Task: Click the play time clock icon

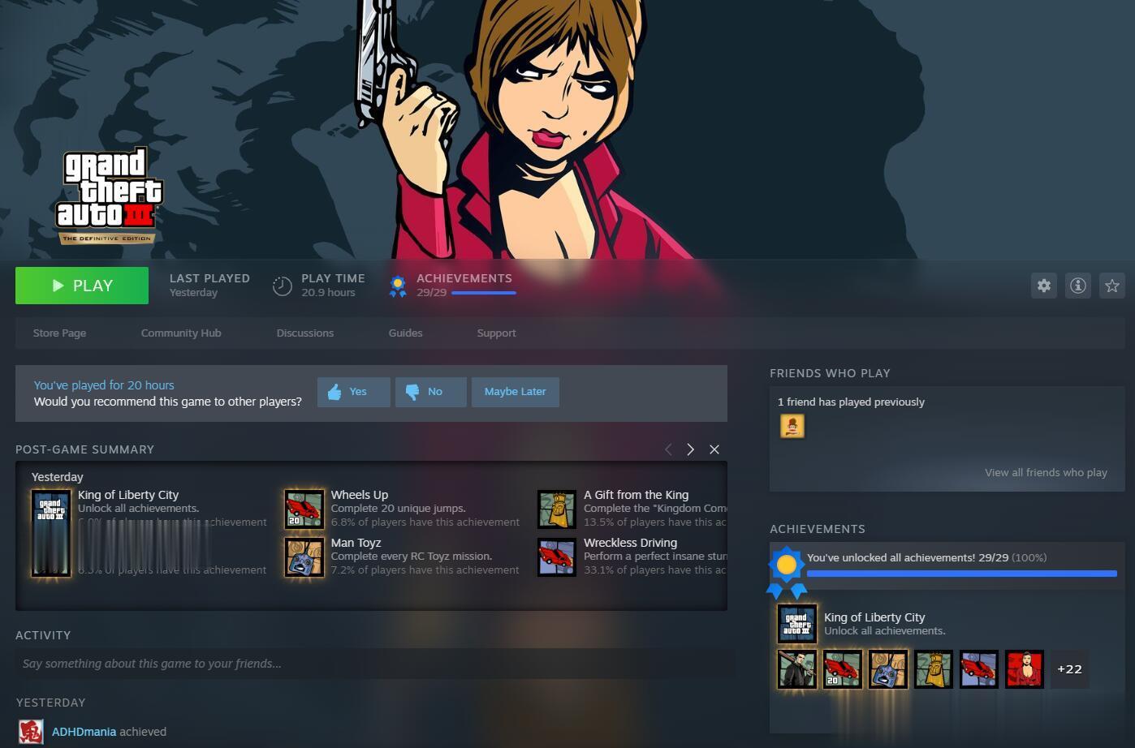Action: (x=282, y=286)
